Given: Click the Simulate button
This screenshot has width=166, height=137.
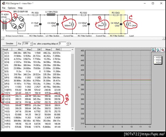Looking at the screenshot, I should tap(9, 43).
